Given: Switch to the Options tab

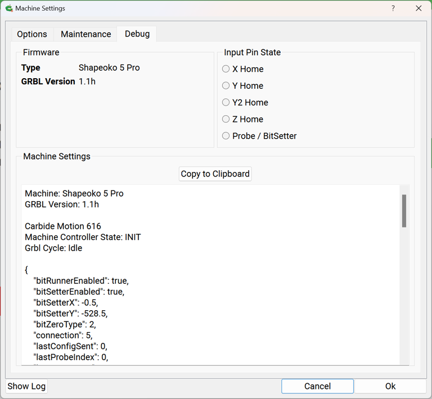Looking at the screenshot, I should (x=32, y=34).
